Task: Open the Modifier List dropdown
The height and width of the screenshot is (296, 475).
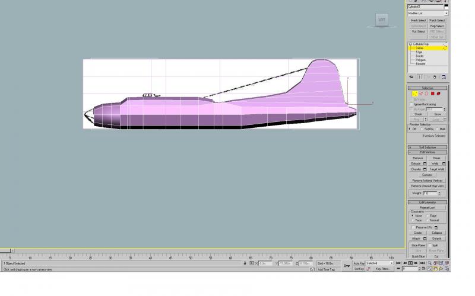Action: [427, 13]
